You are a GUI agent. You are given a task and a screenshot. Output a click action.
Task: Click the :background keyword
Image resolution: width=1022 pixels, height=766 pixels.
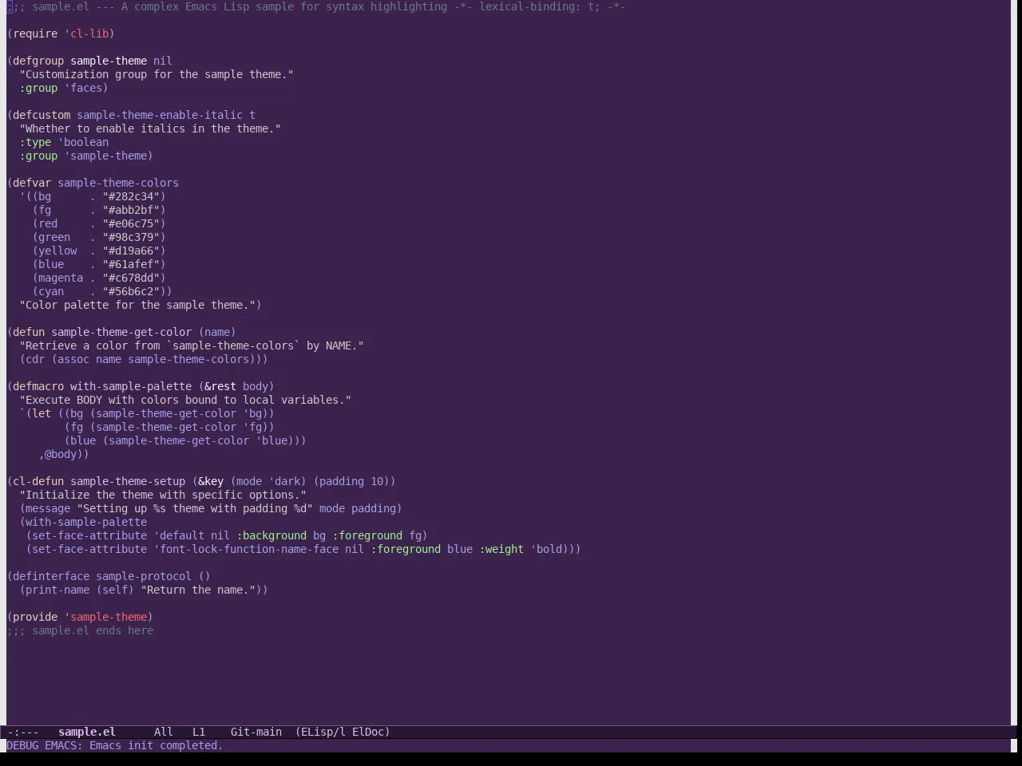click(271, 535)
